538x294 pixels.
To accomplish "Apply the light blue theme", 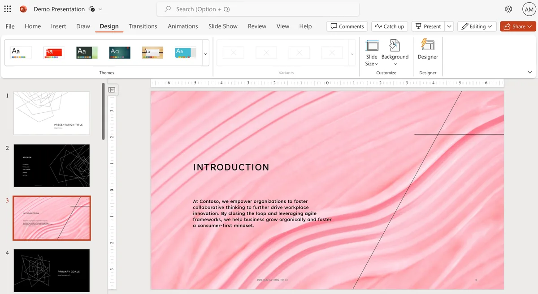I will tap(186, 53).
